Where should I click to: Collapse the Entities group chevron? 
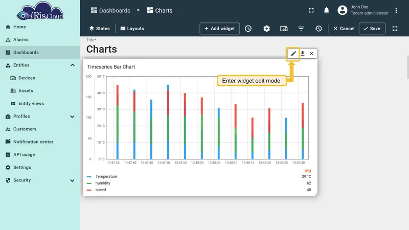(x=73, y=65)
